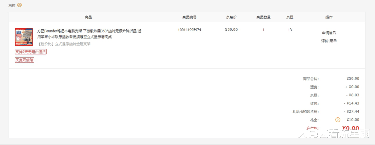Click the 商品 column header

(88, 17)
